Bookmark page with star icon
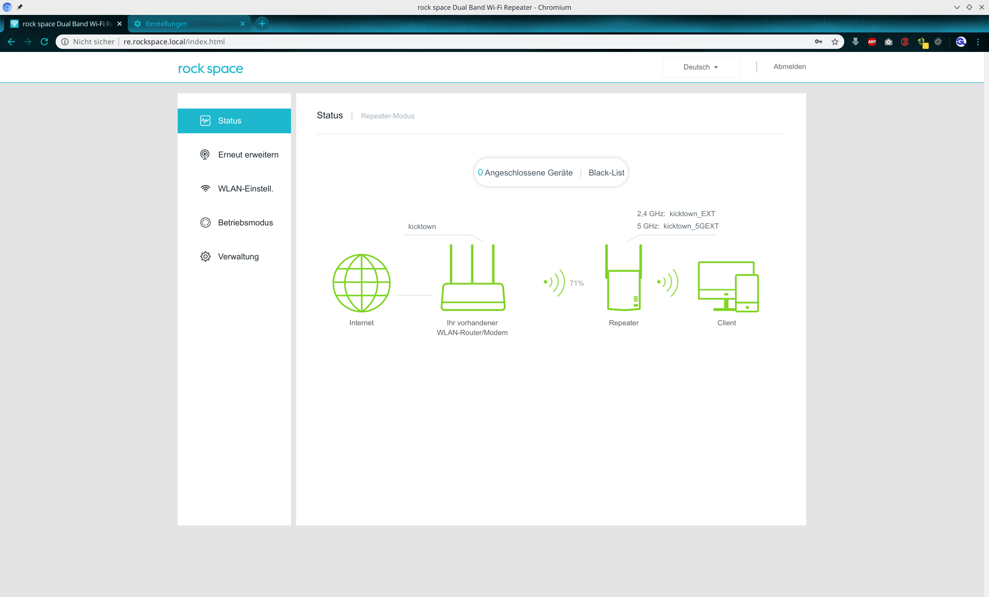 pos(835,42)
